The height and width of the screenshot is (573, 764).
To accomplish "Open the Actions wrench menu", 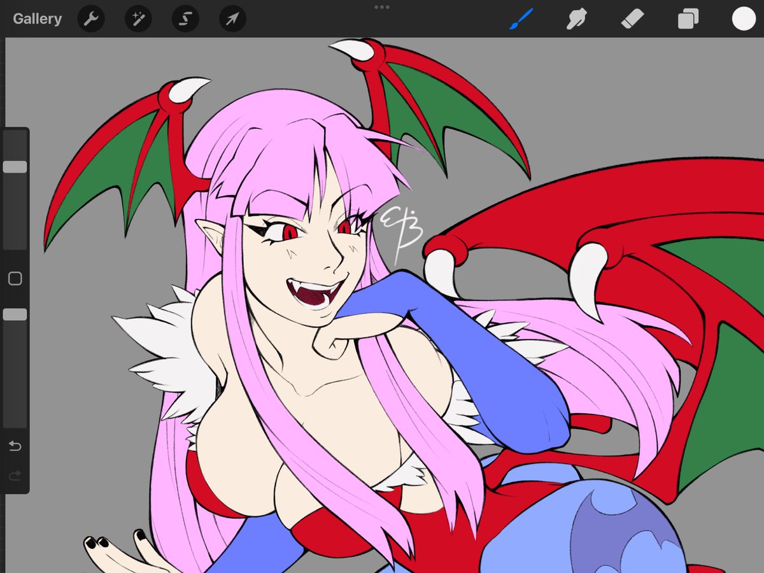I will 91,19.
